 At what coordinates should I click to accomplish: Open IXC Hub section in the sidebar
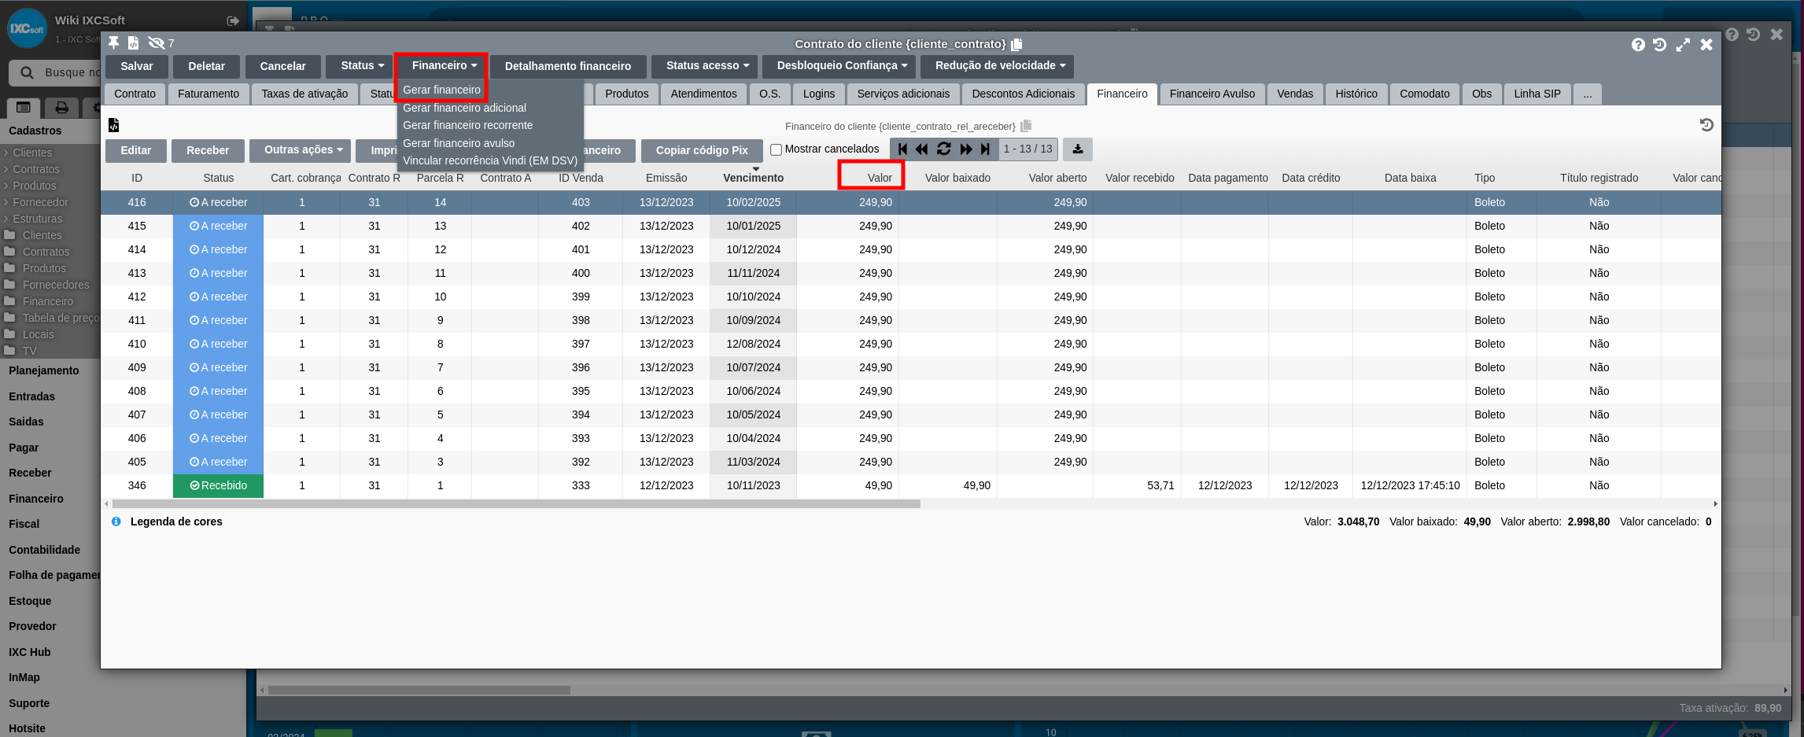(30, 652)
